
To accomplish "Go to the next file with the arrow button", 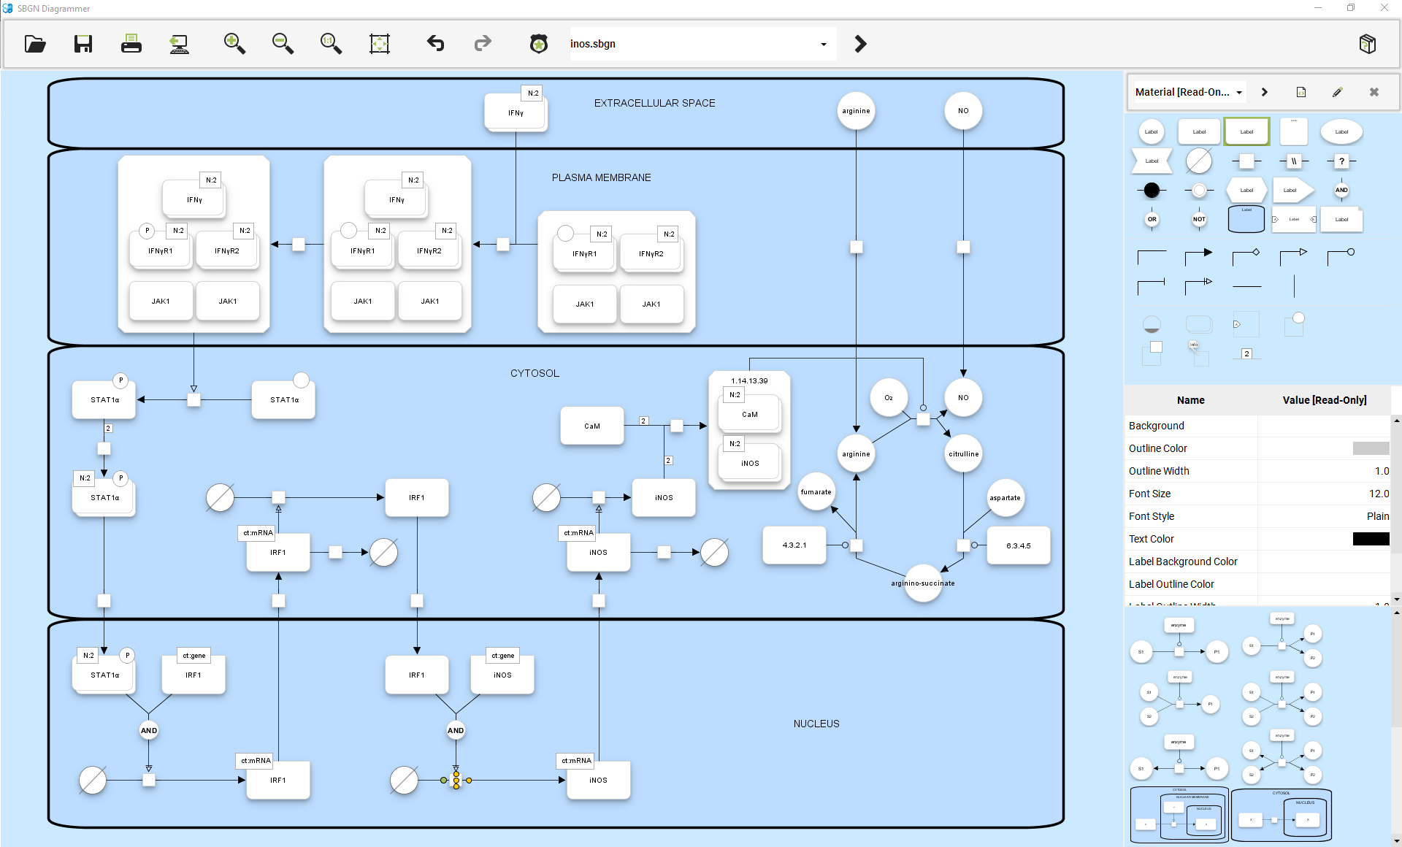I will tap(861, 45).
